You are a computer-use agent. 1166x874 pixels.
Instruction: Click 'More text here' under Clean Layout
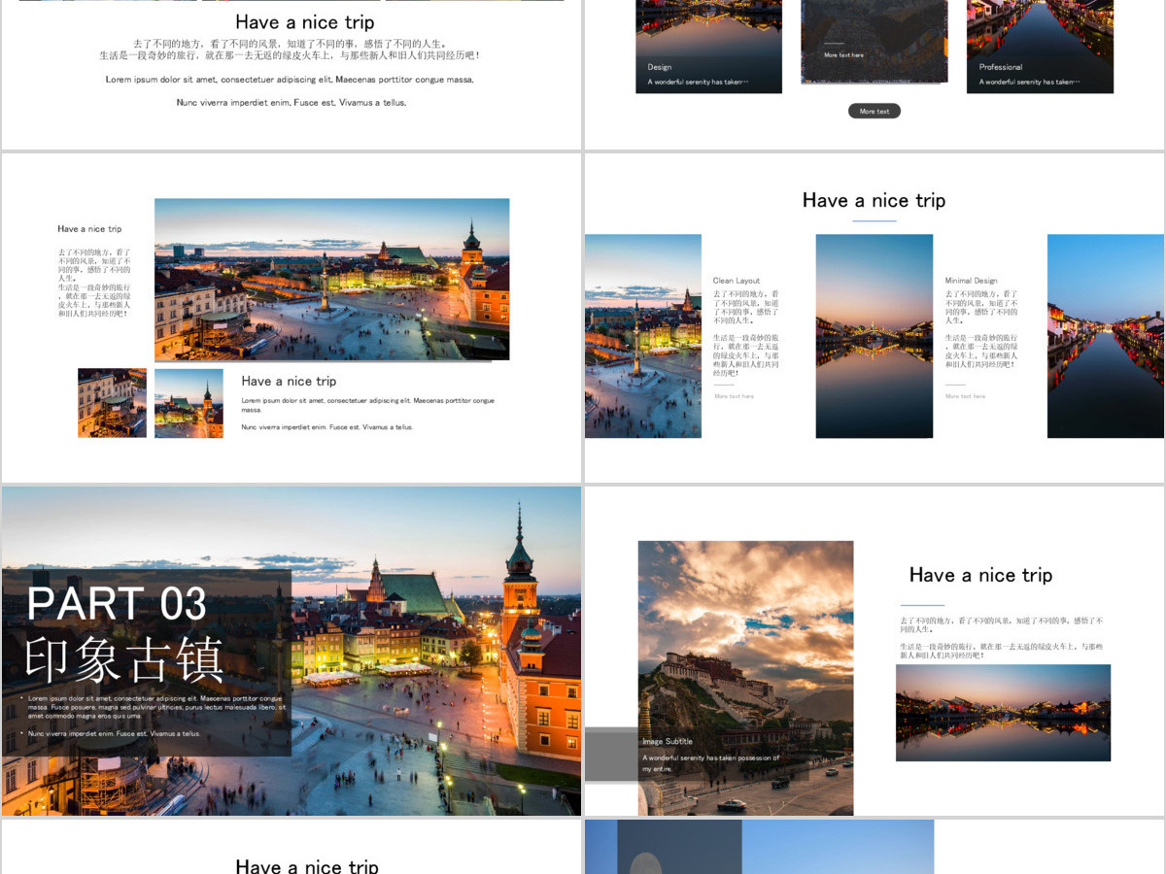pos(734,396)
